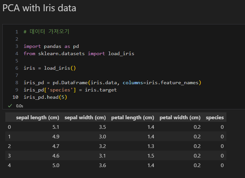Viewport: 245px width, 178px height.
Task: Select row index 2 in the table
Action: pos(9,146)
